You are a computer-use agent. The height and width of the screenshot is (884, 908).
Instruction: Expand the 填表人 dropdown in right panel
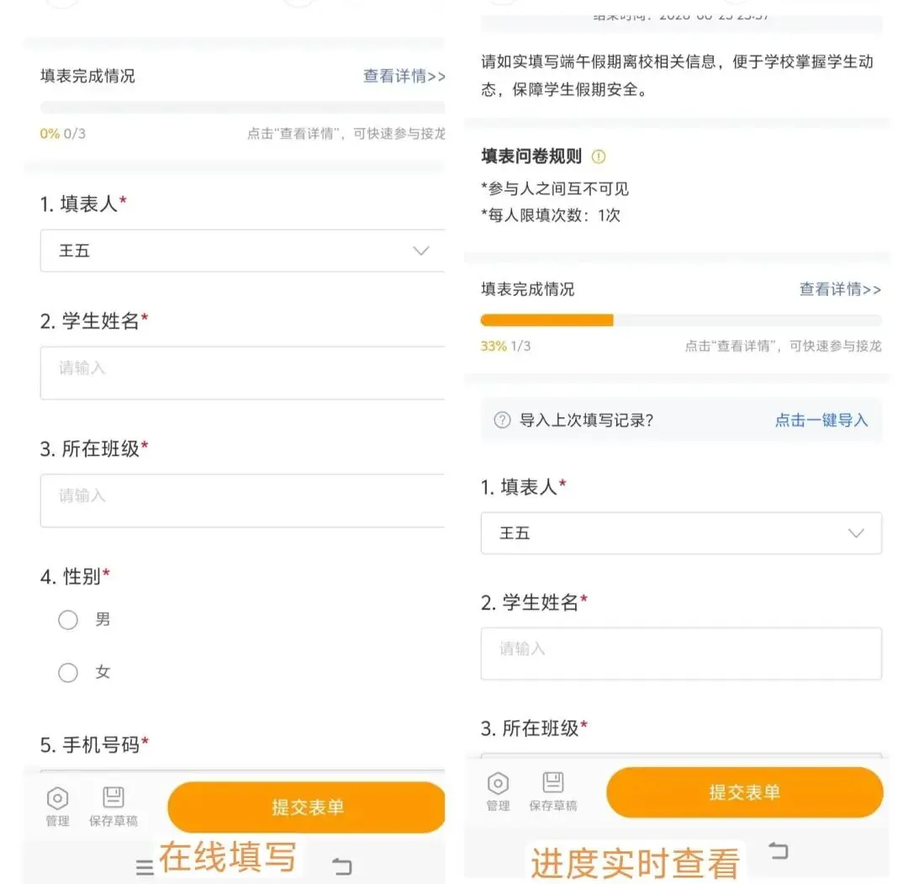[x=681, y=533]
